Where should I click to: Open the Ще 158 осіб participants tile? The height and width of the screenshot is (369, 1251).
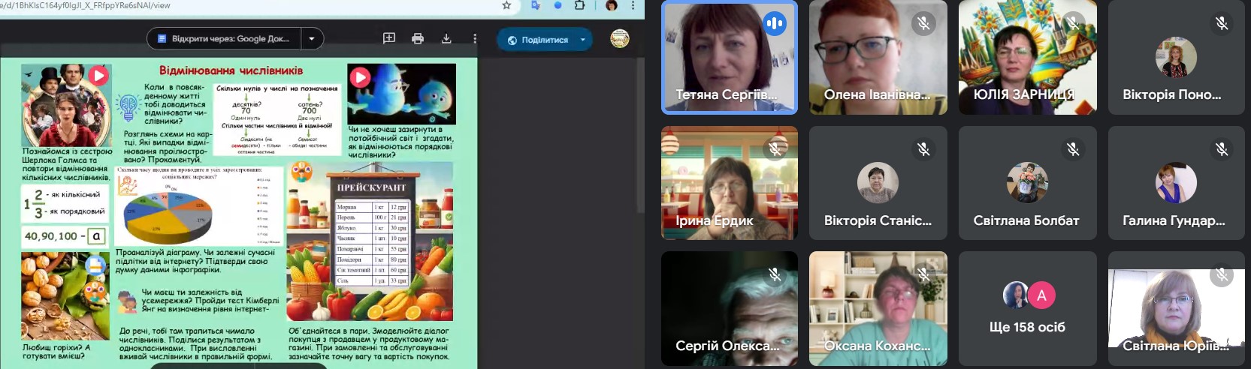[1027, 309]
